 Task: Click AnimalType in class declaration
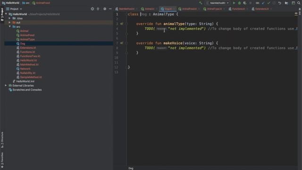[x=163, y=14]
